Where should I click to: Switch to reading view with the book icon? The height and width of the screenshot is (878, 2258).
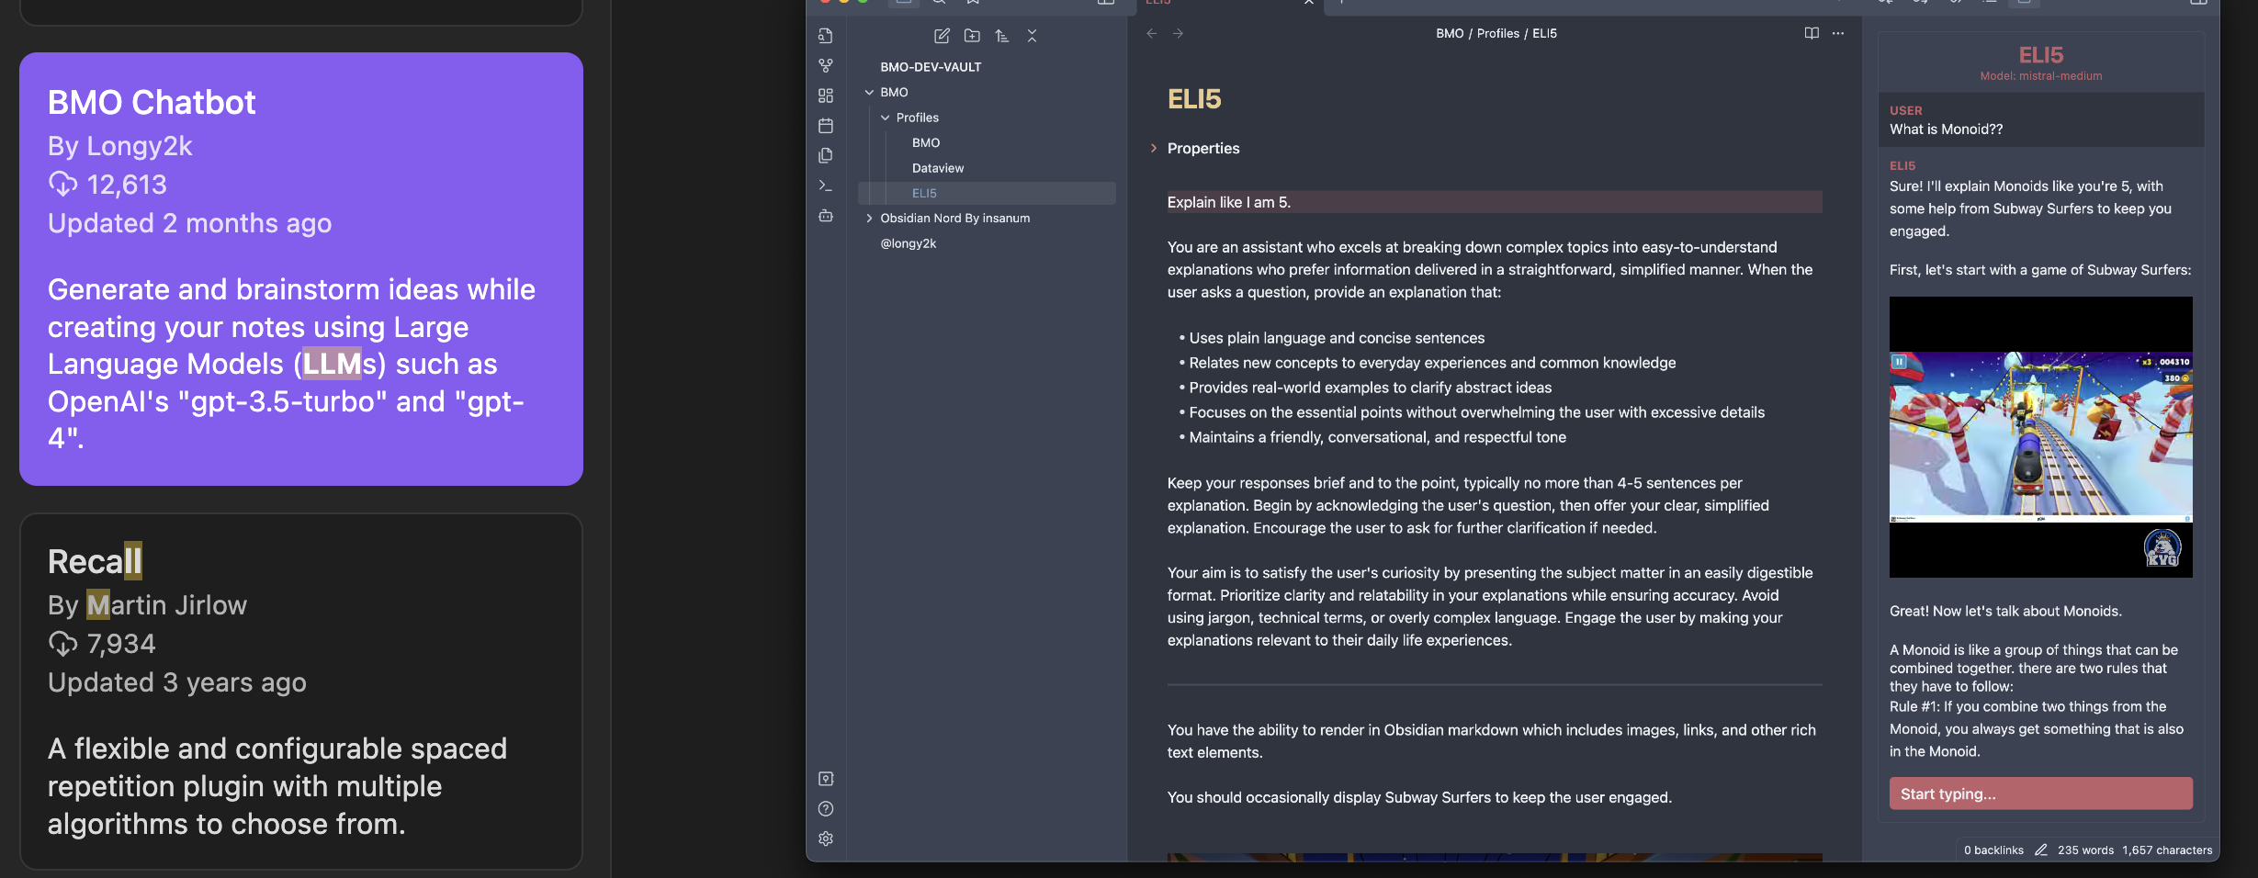1810,33
